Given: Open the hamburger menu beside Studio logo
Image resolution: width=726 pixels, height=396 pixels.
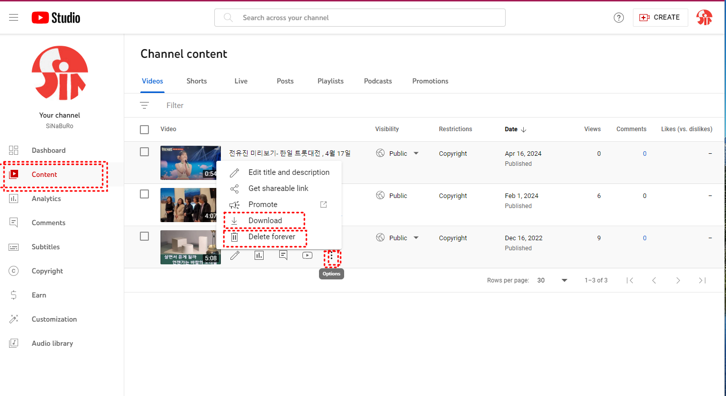Looking at the screenshot, I should pos(14,18).
